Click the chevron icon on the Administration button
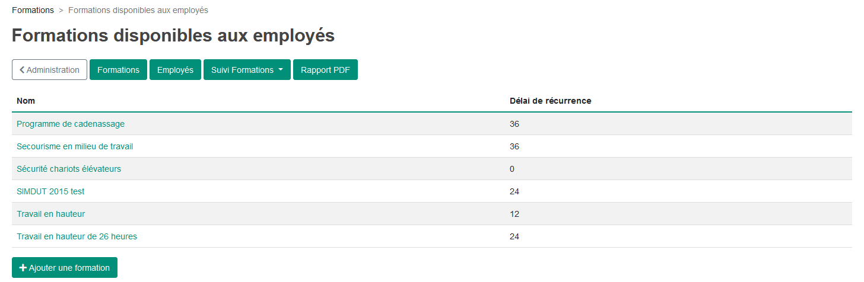 [22, 70]
